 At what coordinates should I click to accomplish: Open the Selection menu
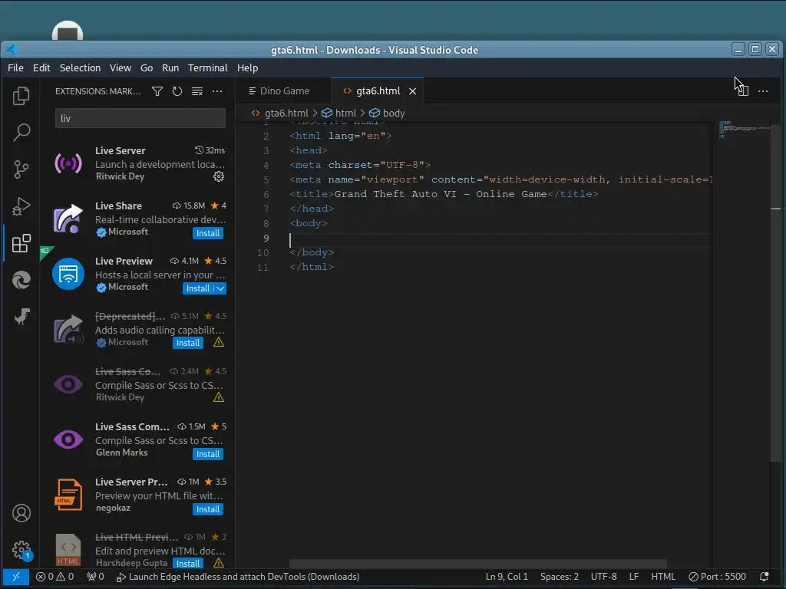click(80, 67)
